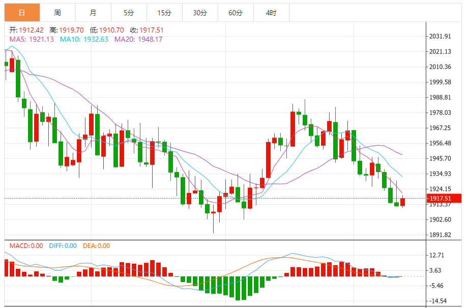Click the MA10: 1932.63 legend
This screenshot has height=308, width=469.
click(84, 39)
